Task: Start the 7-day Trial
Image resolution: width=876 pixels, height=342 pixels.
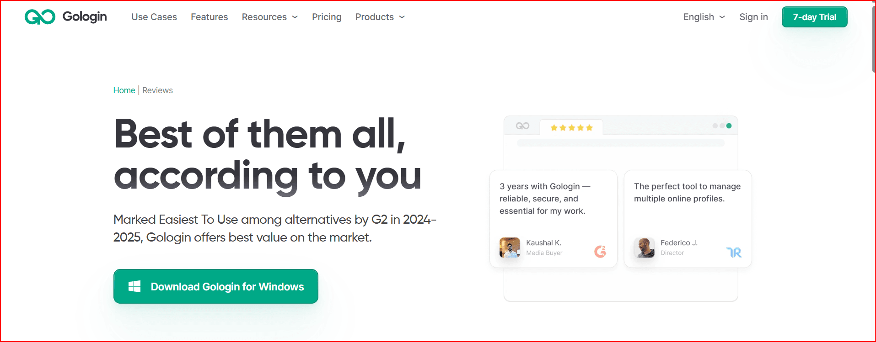Action: (x=814, y=17)
